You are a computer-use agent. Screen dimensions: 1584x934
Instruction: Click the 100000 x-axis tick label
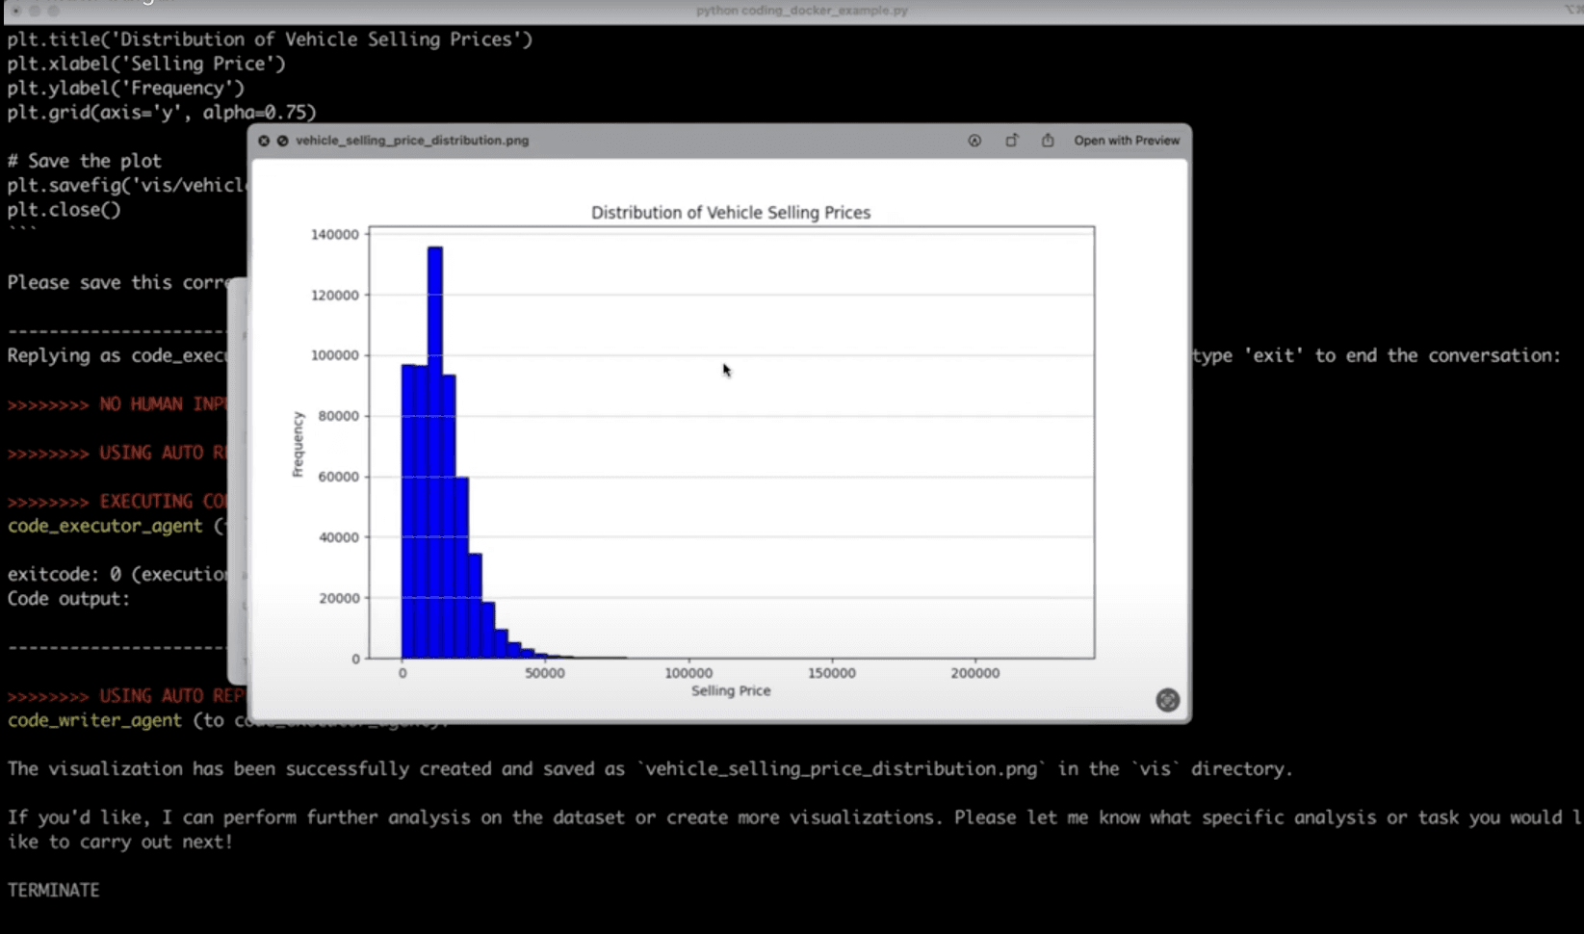point(688,673)
